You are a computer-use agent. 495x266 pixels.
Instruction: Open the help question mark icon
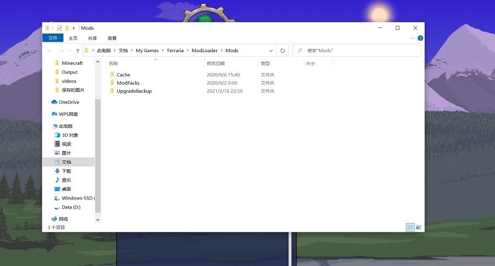(420, 38)
